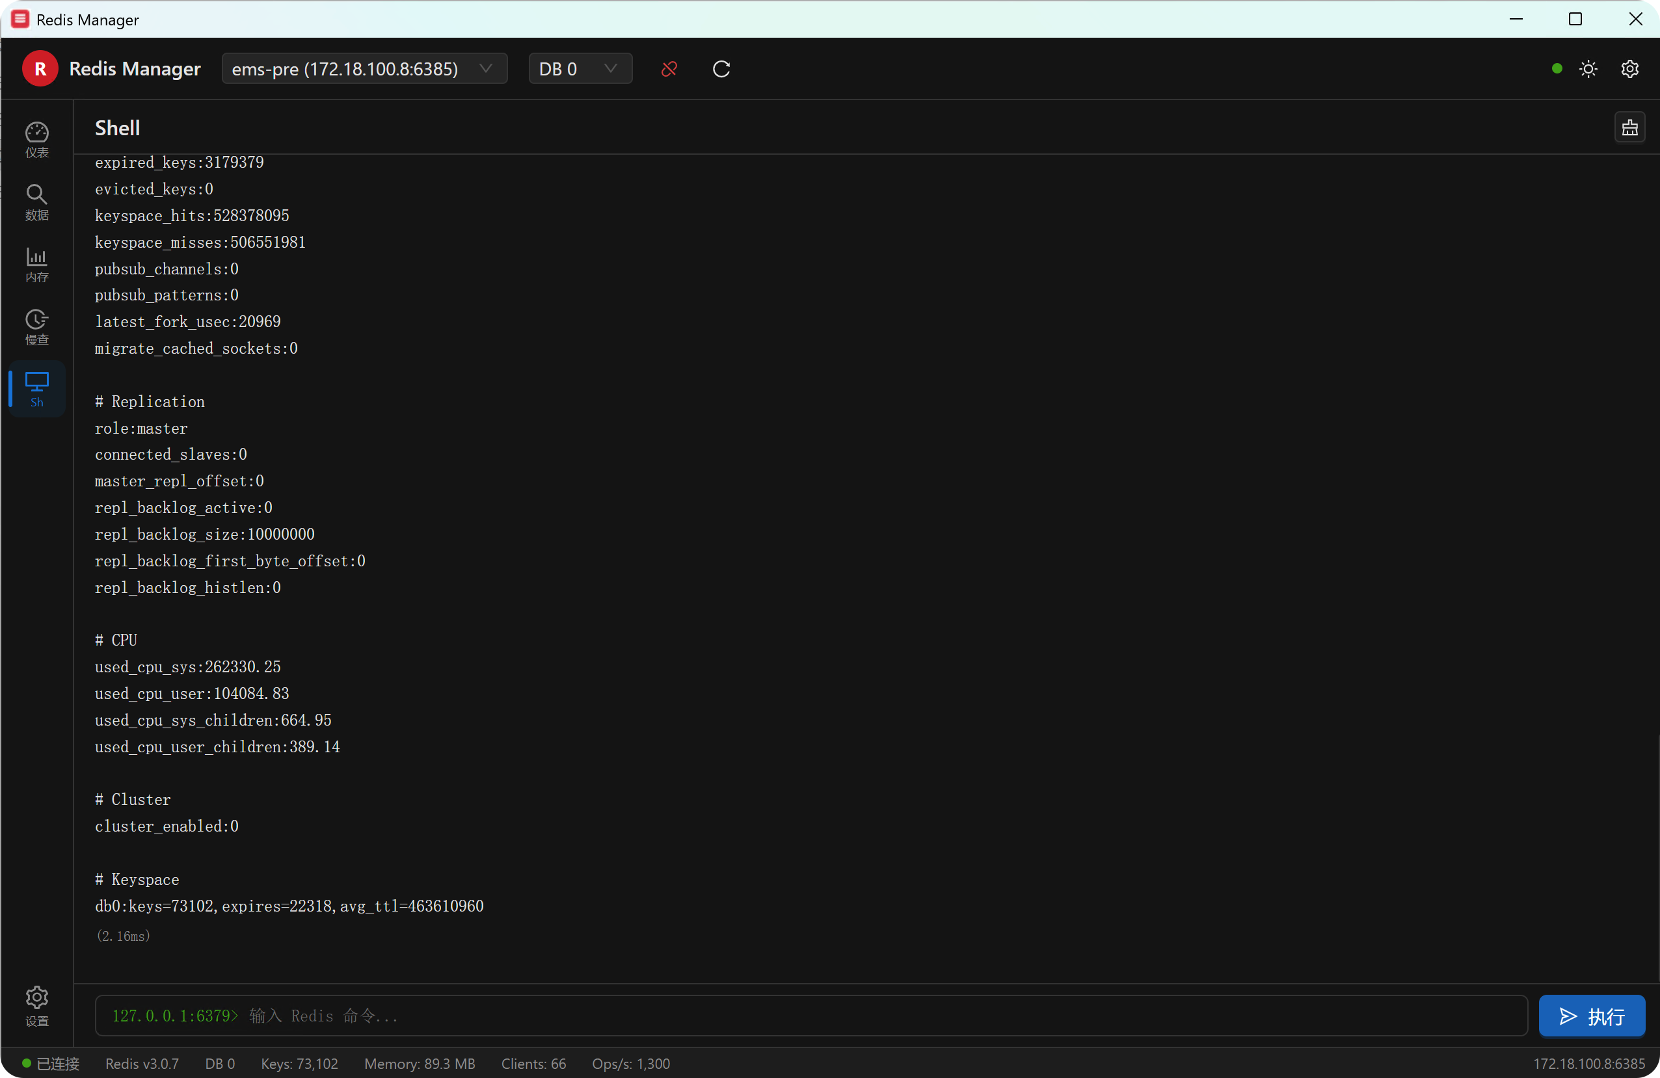Focus the Redis command input field
Image resolution: width=1660 pixels, height=1078 pixels.
[x=811, y=1016]
